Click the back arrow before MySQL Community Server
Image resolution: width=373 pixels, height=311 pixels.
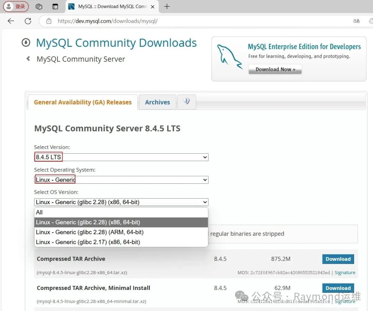point(28,58)
